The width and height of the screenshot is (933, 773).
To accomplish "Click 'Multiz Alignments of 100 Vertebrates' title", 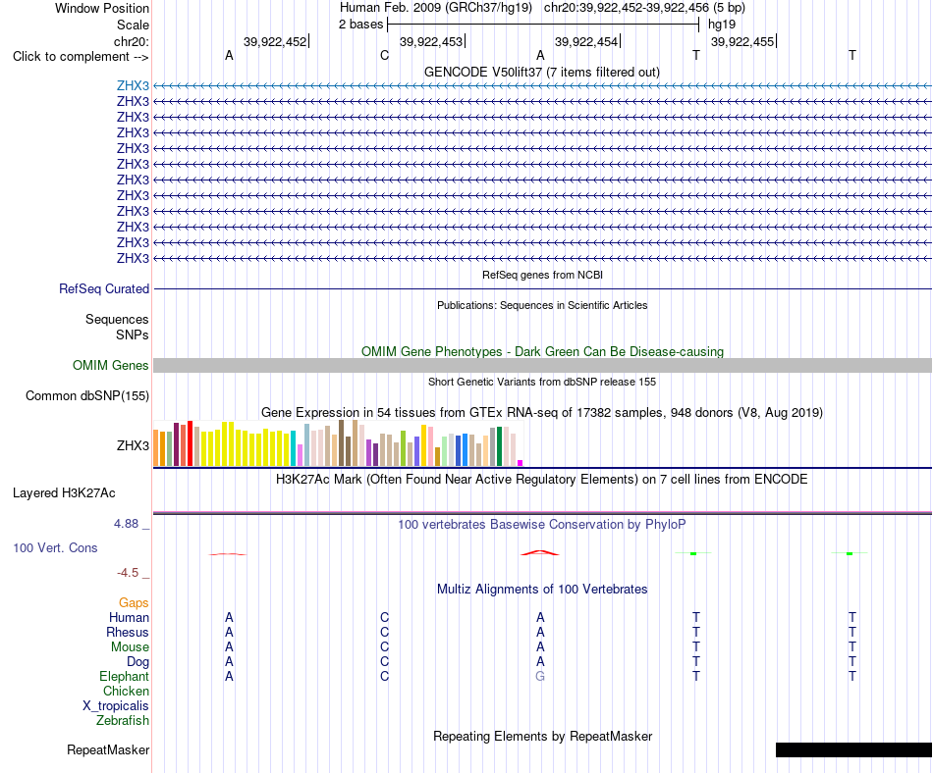I will coord(542,590).
